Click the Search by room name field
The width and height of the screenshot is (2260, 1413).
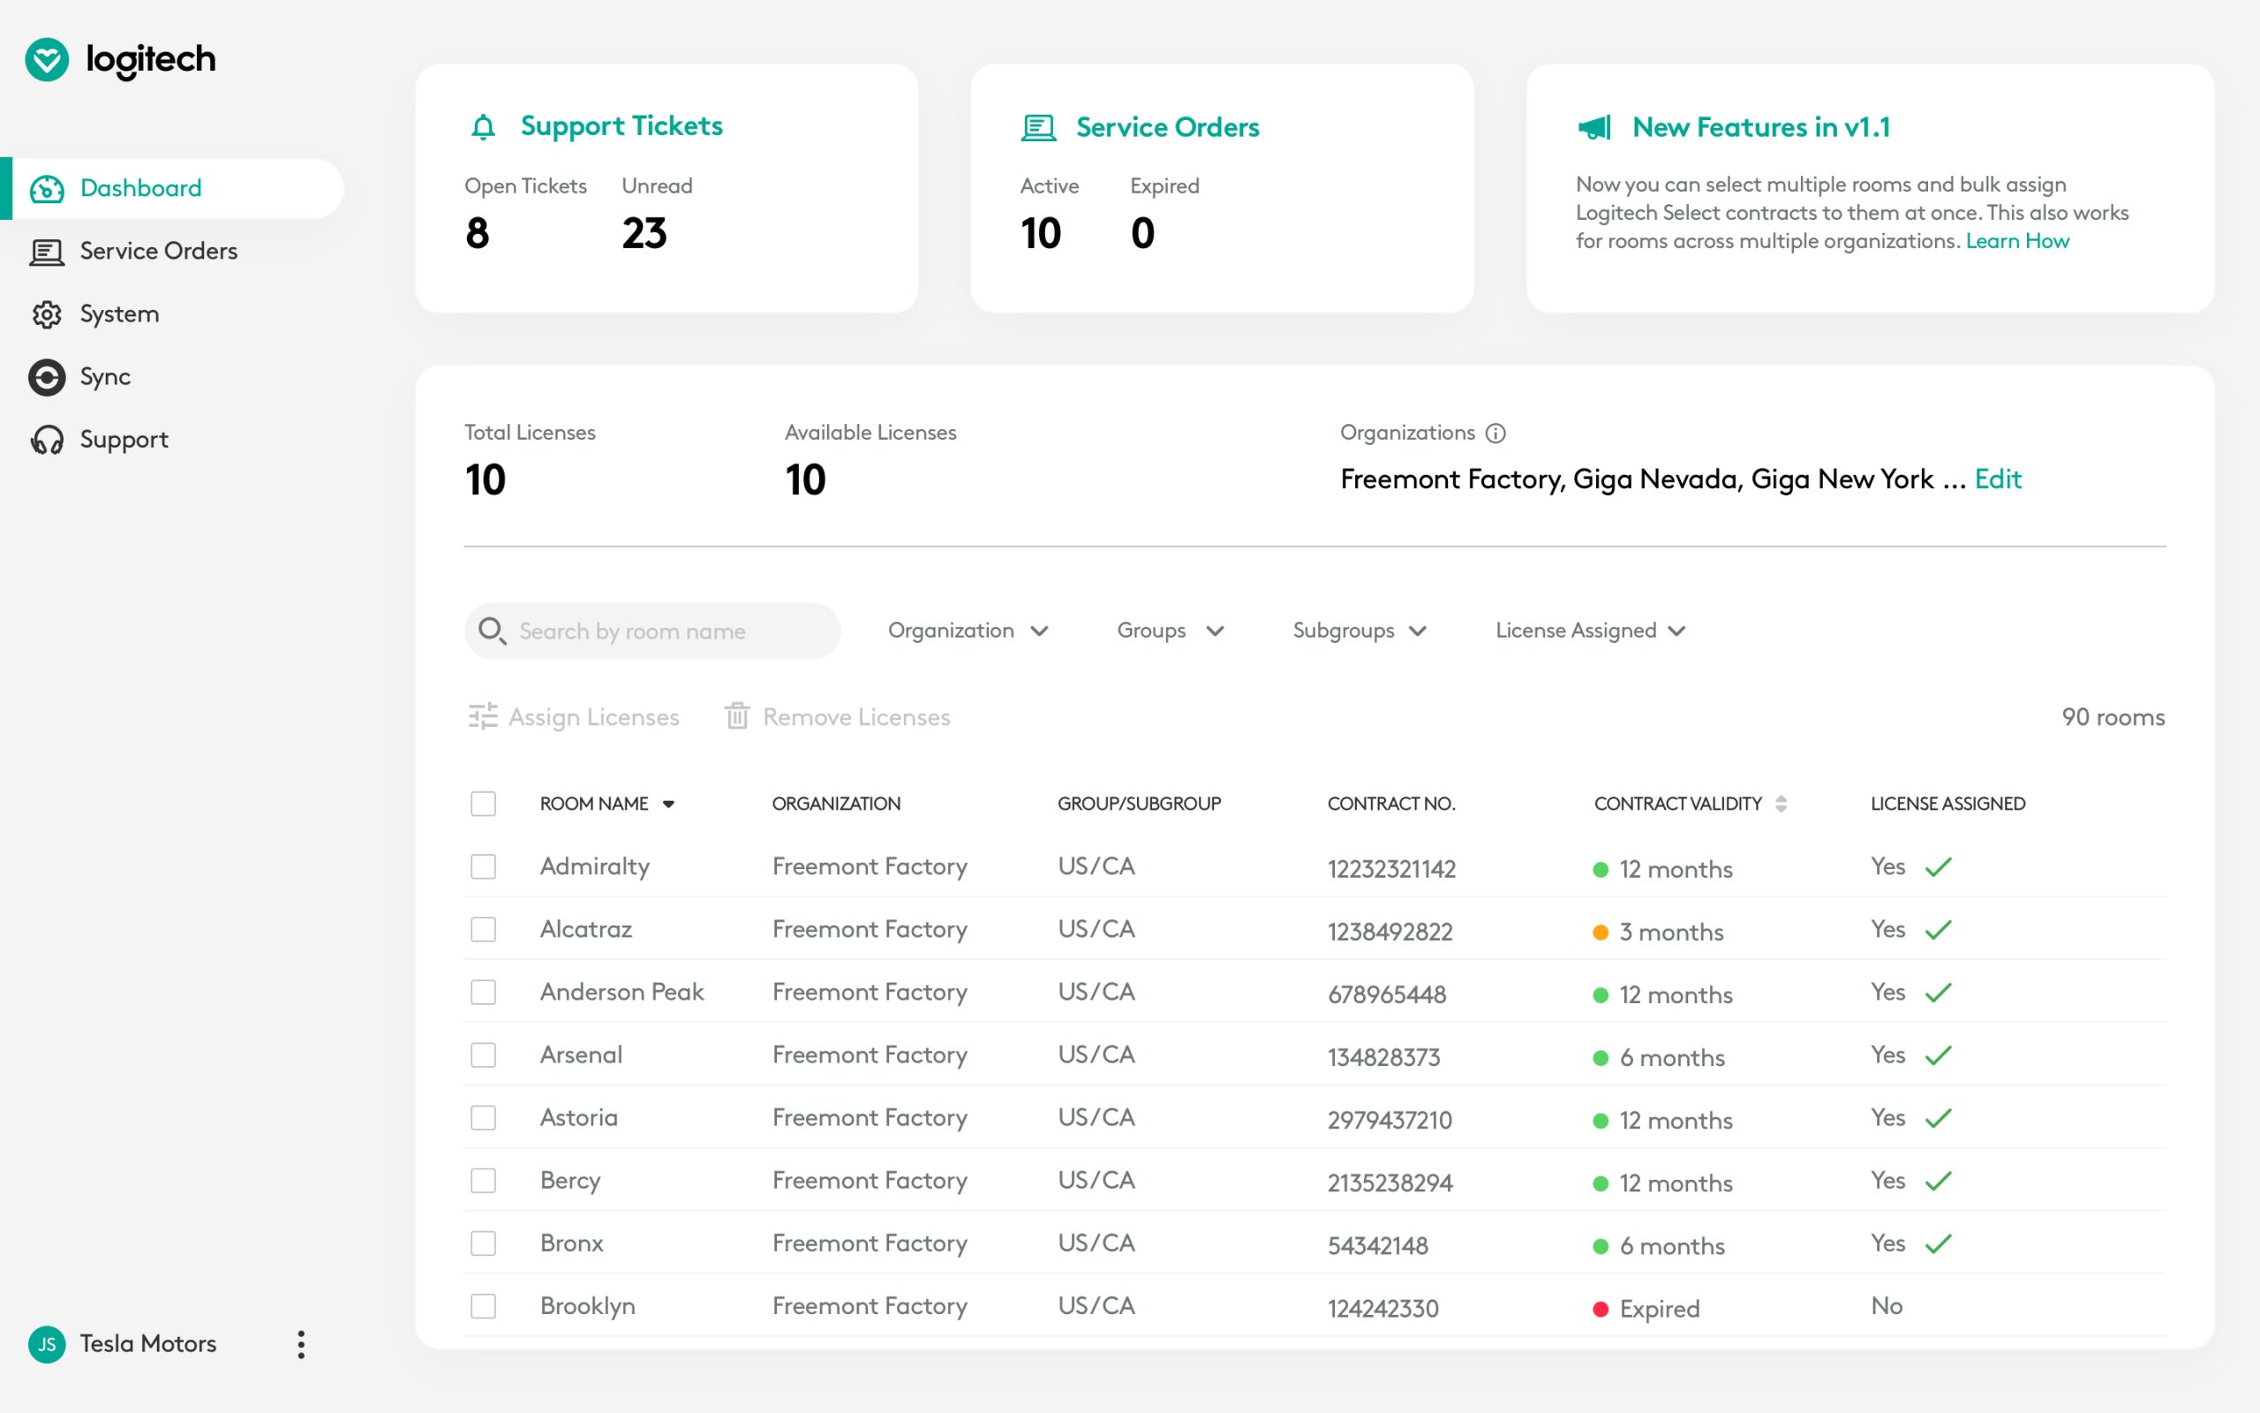point(652,631)
